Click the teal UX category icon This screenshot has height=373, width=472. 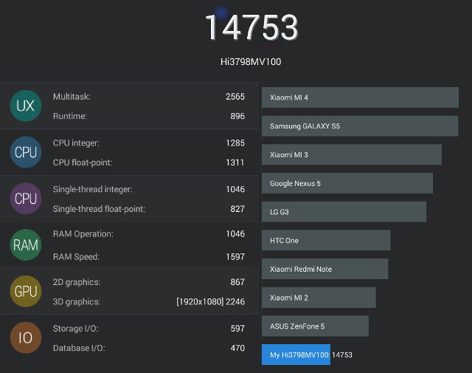(x=26, y=106)
